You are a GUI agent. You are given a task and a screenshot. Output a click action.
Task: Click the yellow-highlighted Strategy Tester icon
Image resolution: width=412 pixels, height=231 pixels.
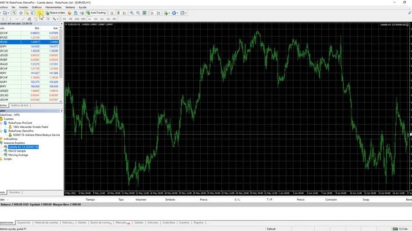point(39,13)
